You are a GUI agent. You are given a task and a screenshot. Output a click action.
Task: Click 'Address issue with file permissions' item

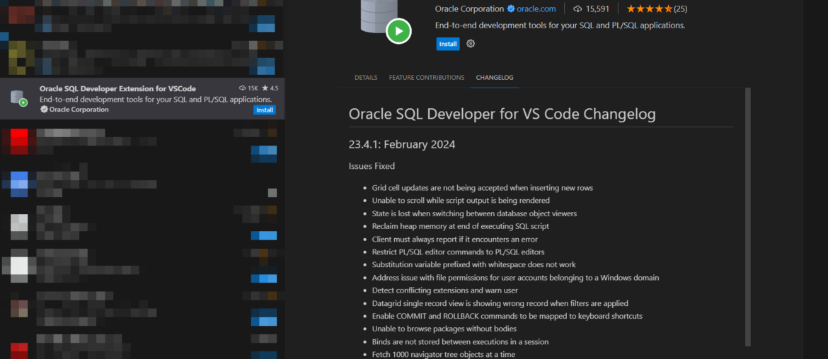pyautogui.click(x=515, y=277)
